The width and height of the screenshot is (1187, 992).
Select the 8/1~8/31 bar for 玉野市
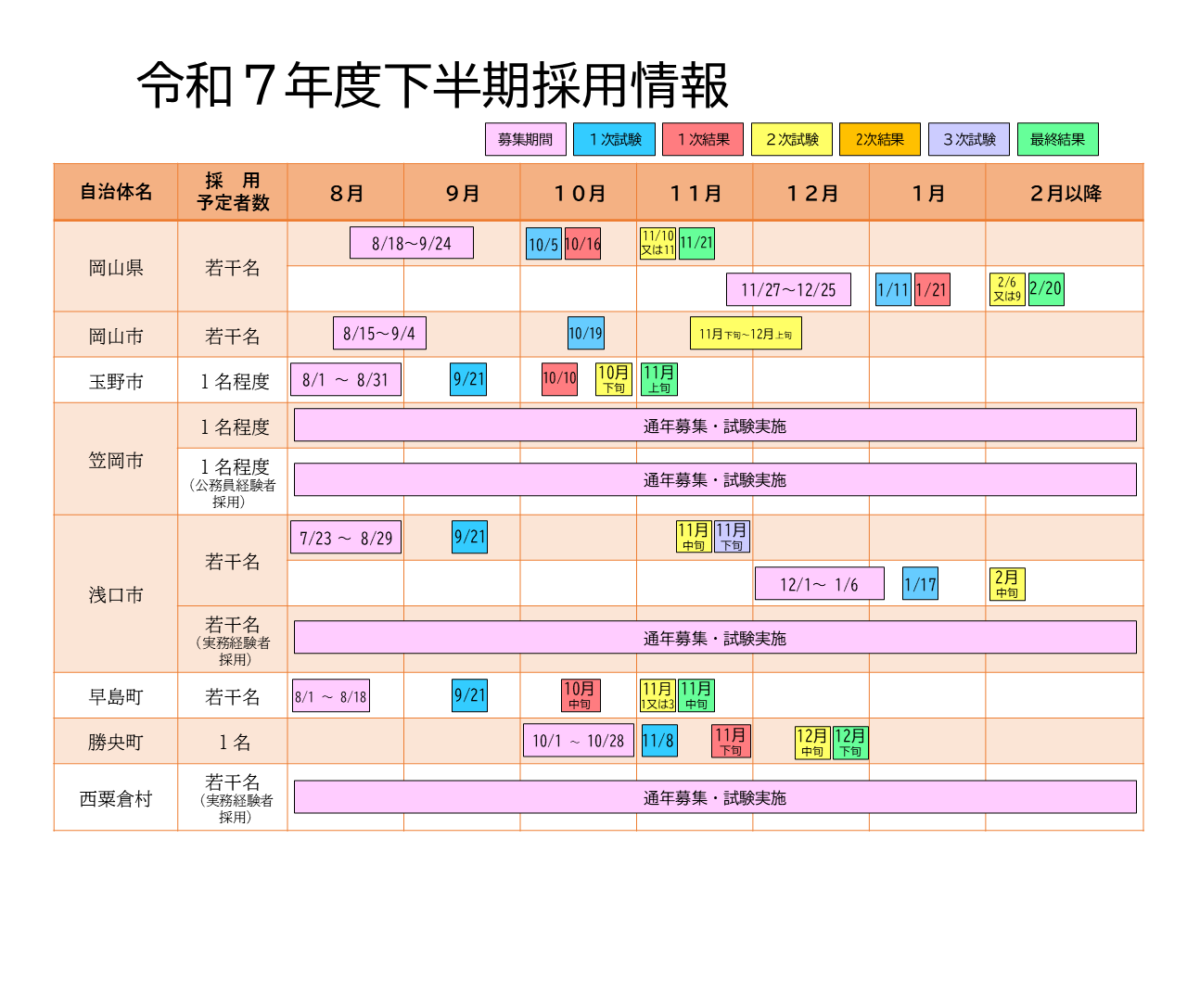pyautogui.click(x=346, y=379)
